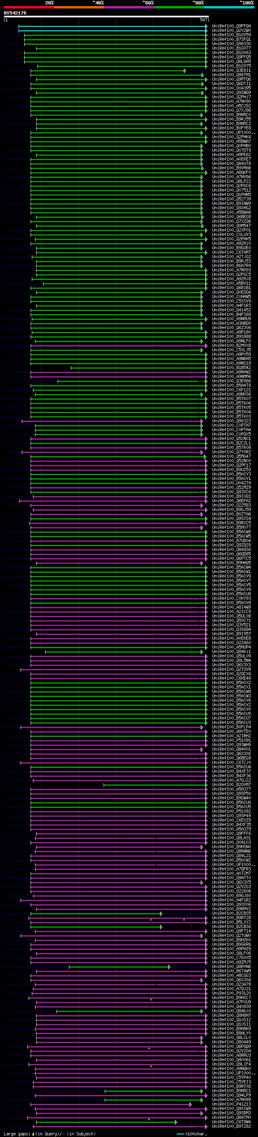Click the white query sequence bar
Screen dimensions: 258x1137
(x=106, y=17)
